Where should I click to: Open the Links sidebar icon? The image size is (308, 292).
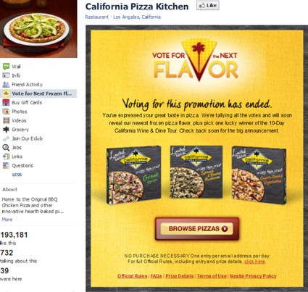click(6, 157)
